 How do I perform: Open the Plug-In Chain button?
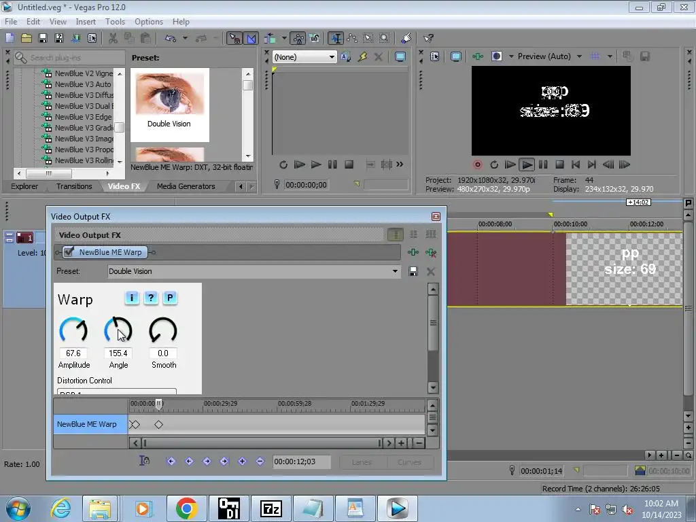tap(413, 252)
